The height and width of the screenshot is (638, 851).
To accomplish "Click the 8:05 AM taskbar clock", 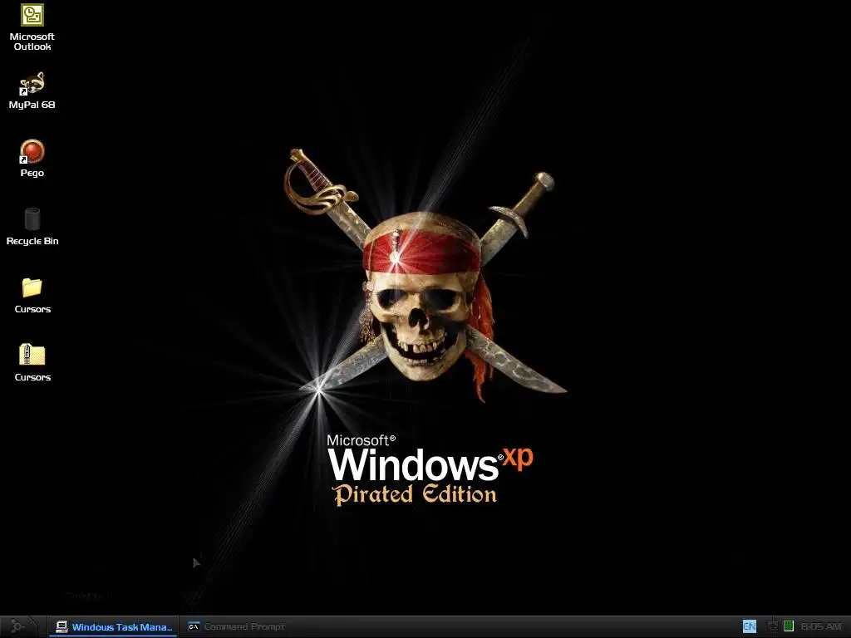I will click(x=820, y=626).
